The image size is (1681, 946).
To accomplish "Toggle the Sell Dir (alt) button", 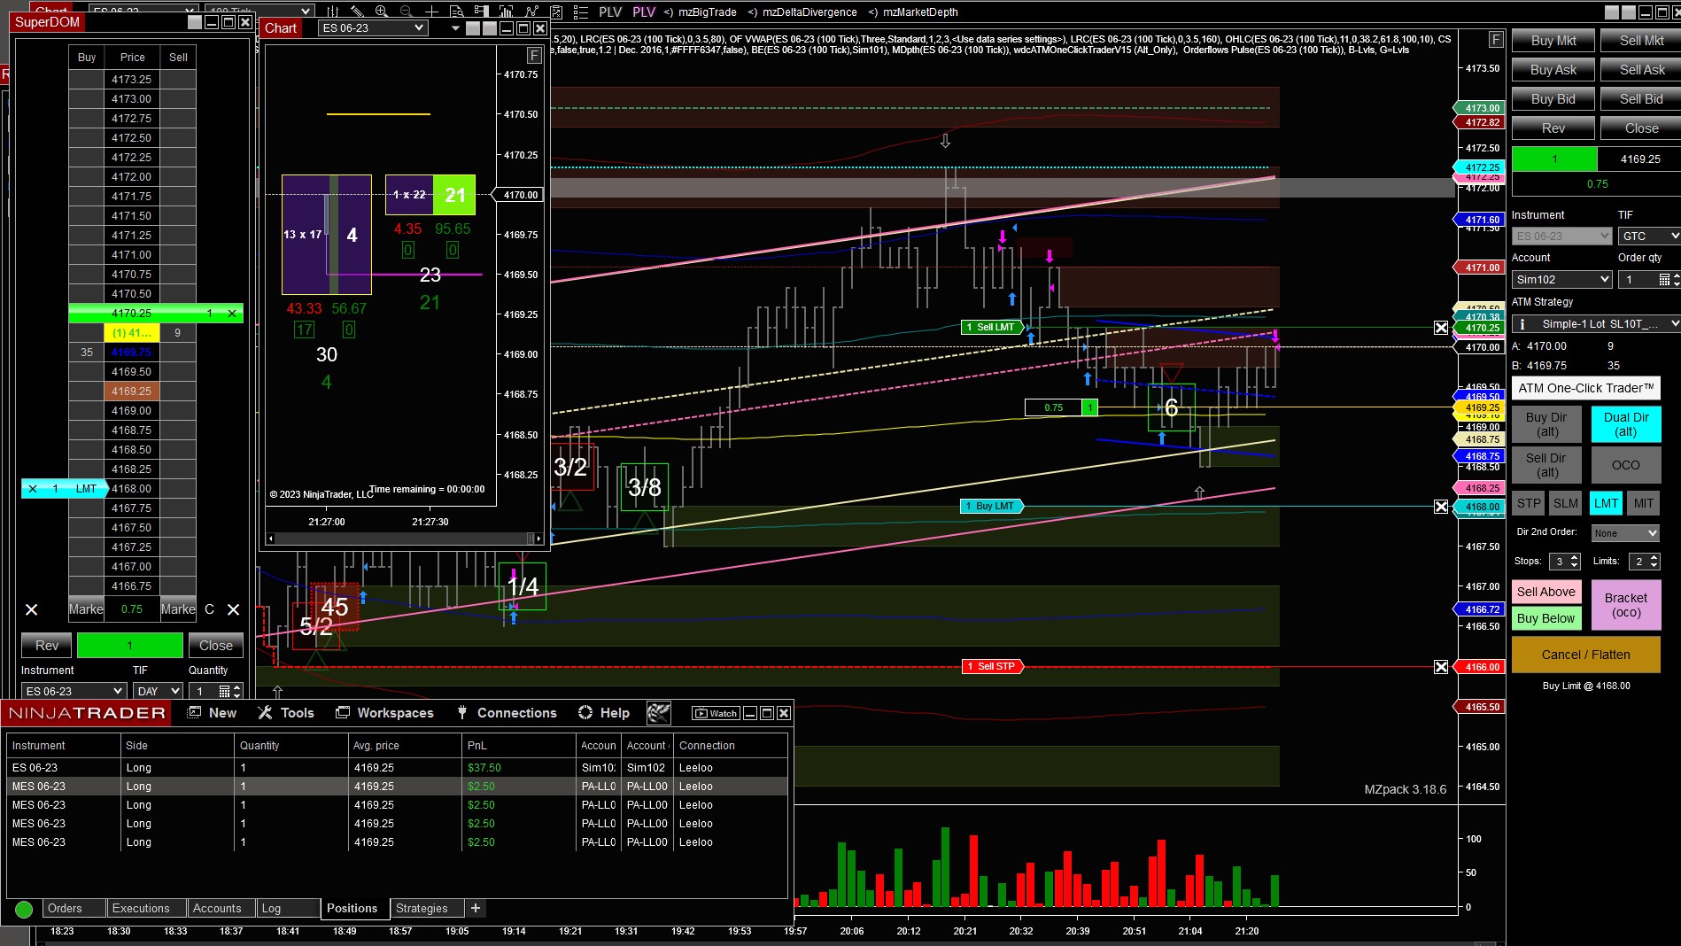I will (x=1546, y=465).
